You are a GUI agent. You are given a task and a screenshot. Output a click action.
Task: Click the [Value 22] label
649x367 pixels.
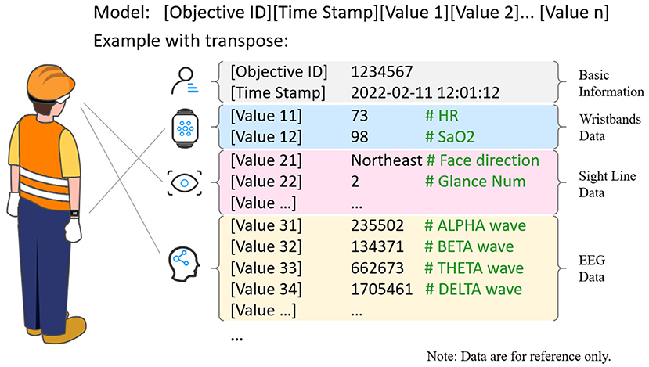pyautogui.click(x=266, y=182)
